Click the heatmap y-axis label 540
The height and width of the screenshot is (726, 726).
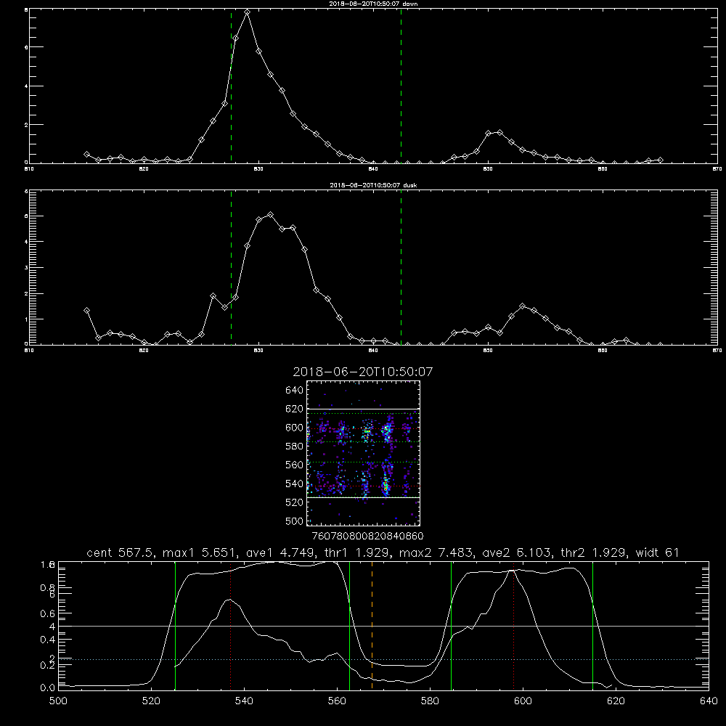295,484
